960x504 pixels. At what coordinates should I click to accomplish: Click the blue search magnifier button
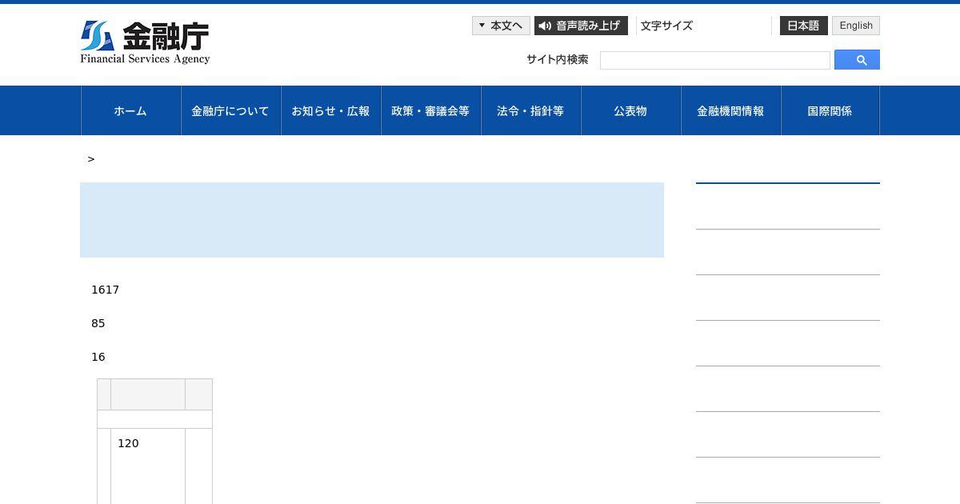coord(857,60)
